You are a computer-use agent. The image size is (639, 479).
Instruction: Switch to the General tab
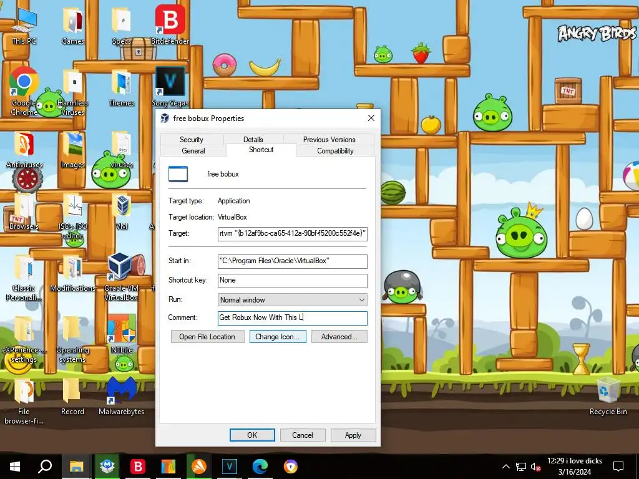tap(193, 151)
